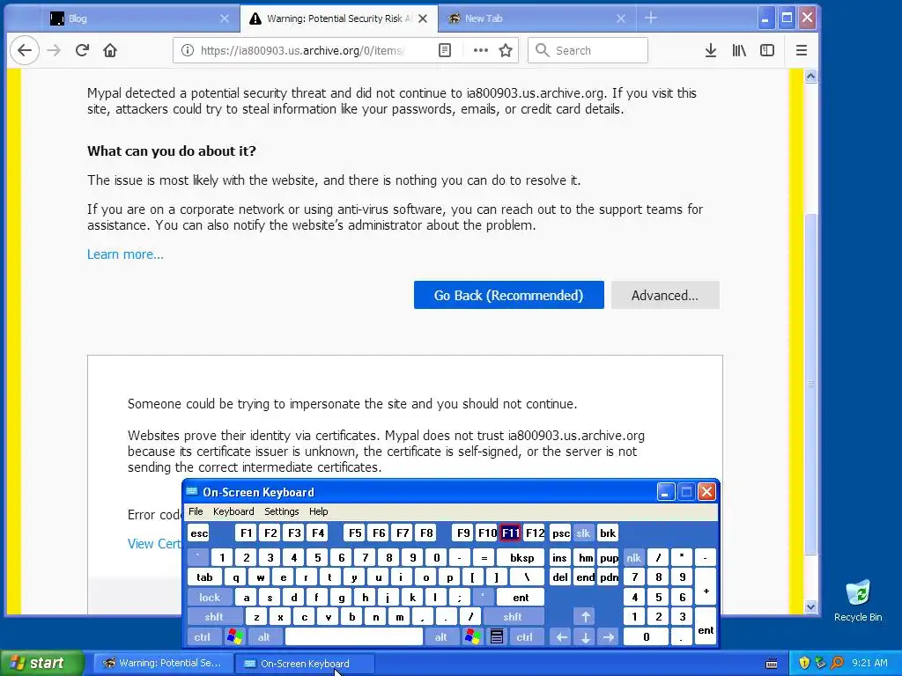The height and width of the screenshot is (676, 902).
Task: Close the Blog tab
Action: [225, 18]
